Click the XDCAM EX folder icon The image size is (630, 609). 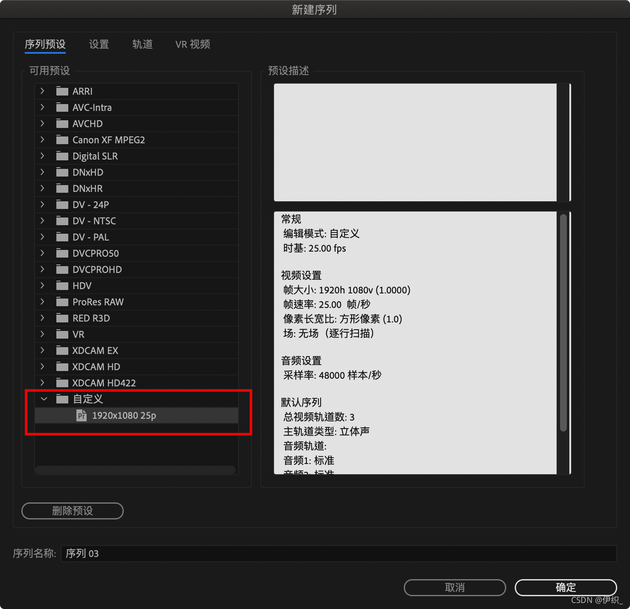(x=62, y=351)
